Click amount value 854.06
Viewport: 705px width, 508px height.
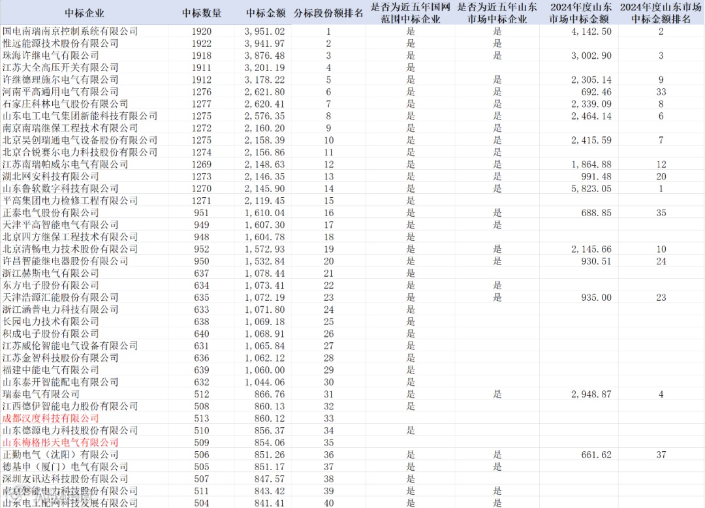click(x=270, y=443)
